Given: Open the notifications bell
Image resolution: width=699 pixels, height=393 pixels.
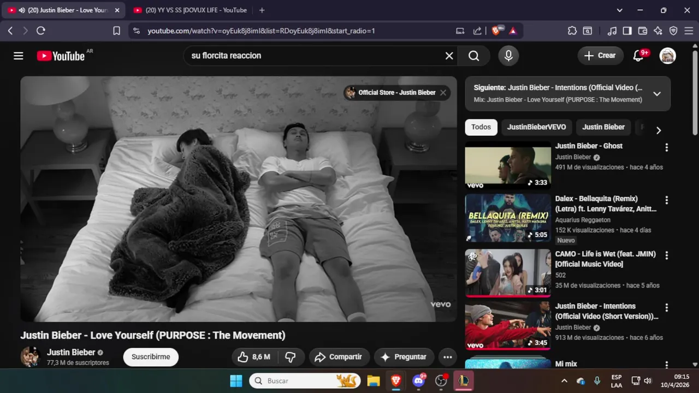Looking at the screenshot, I should point(638,56).
